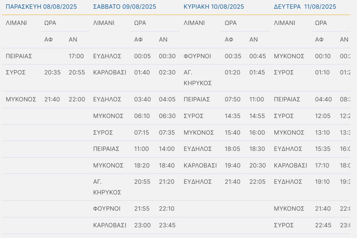Select the ΣΑΒΒΑΤΟ 09/08/2025 date header

click(125, 7)
